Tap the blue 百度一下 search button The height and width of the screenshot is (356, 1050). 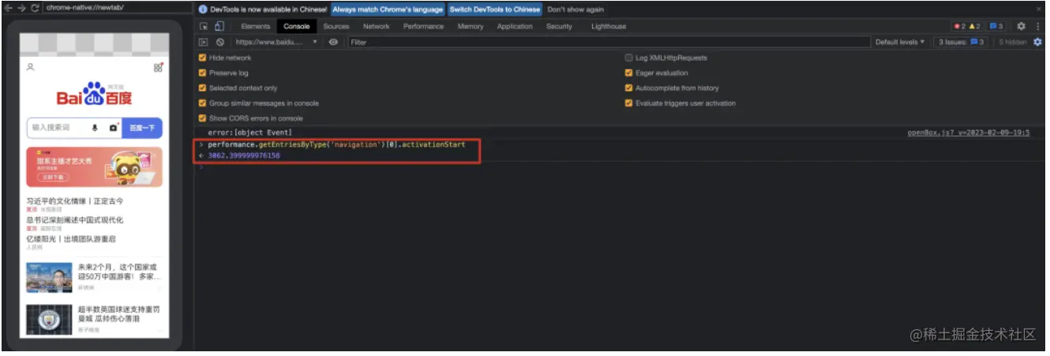pyautogui.click(x=143, y=127)
